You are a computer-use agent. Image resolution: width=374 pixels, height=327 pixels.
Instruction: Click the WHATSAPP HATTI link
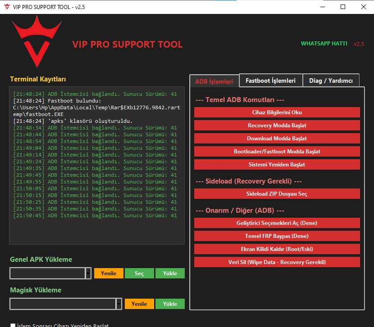(324, 44)
